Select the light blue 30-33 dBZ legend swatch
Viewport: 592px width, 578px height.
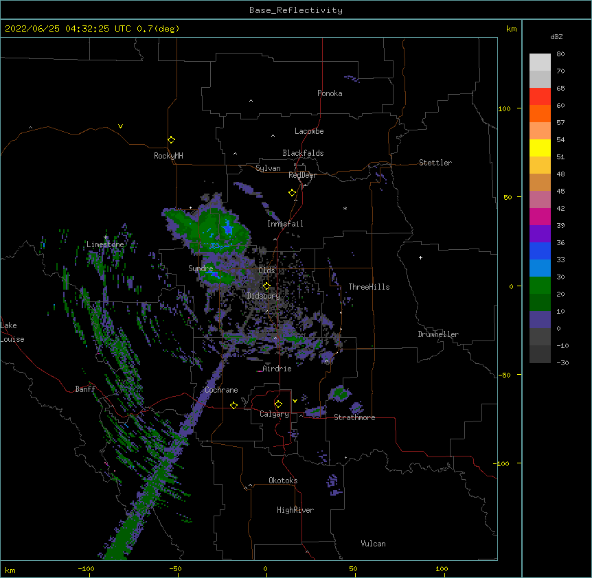pyautogui.click(x=540, y=268)
